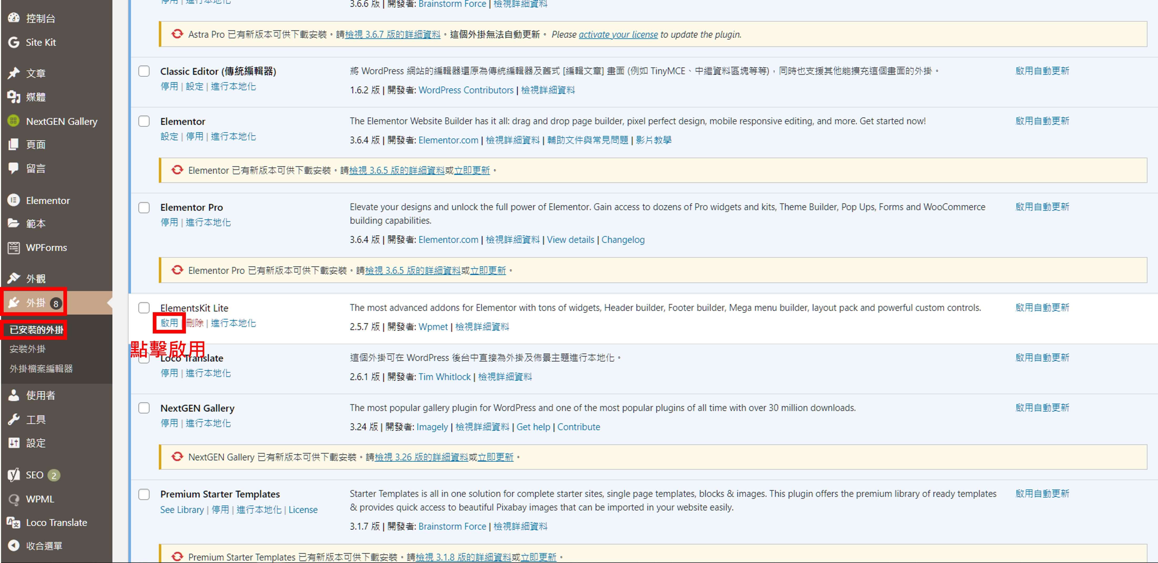Click the 控制台 dashboard icon in sidebar
The image size is (1158, 563).
coord(13,18)
